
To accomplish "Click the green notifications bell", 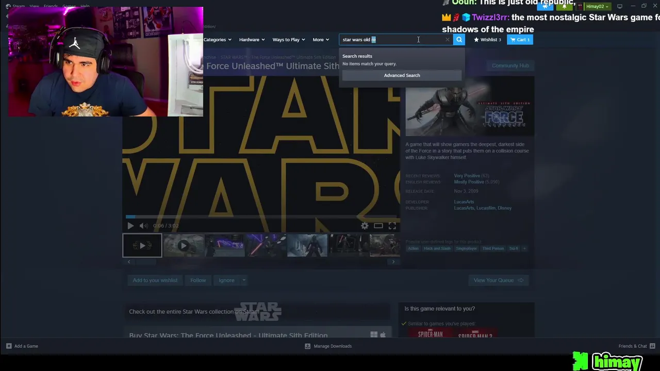I will click(x=565, y=6).
